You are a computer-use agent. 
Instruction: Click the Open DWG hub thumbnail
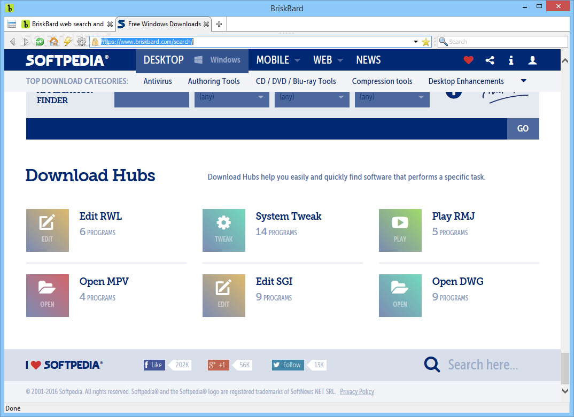point(400,296)
